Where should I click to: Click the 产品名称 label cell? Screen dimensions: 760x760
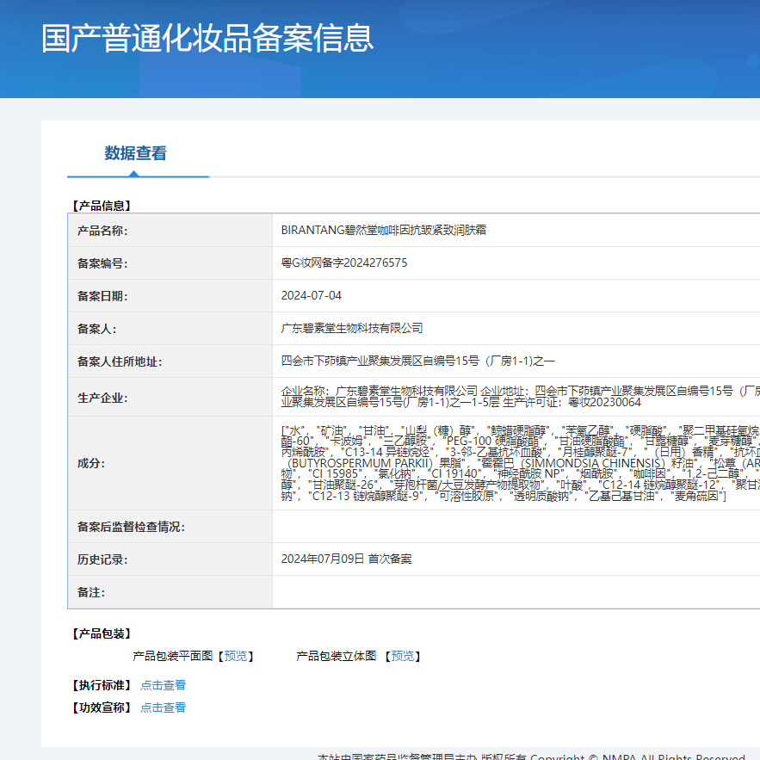click(102, 231)
